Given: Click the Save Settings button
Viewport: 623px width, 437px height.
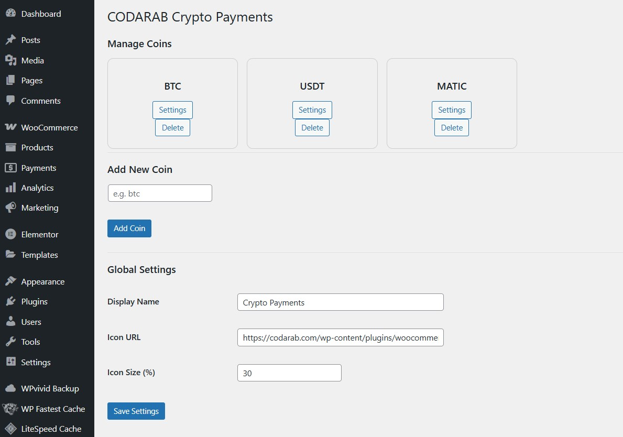Looking at the screenshot, I should click(x=136, y=411).
